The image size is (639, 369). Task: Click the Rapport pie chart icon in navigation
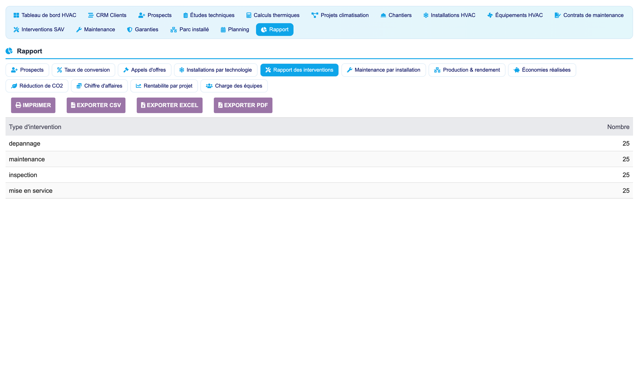tap(264, 30)
